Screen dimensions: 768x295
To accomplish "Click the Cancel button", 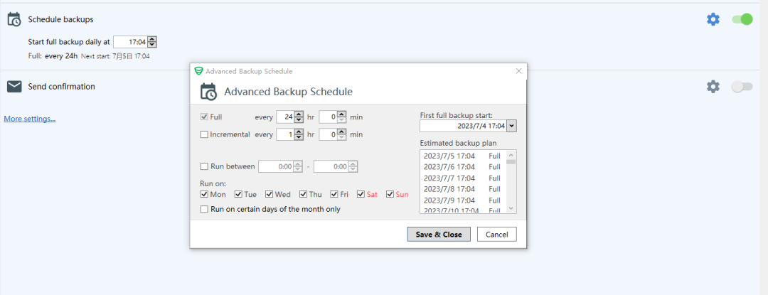I will click(x=496, y=235).
